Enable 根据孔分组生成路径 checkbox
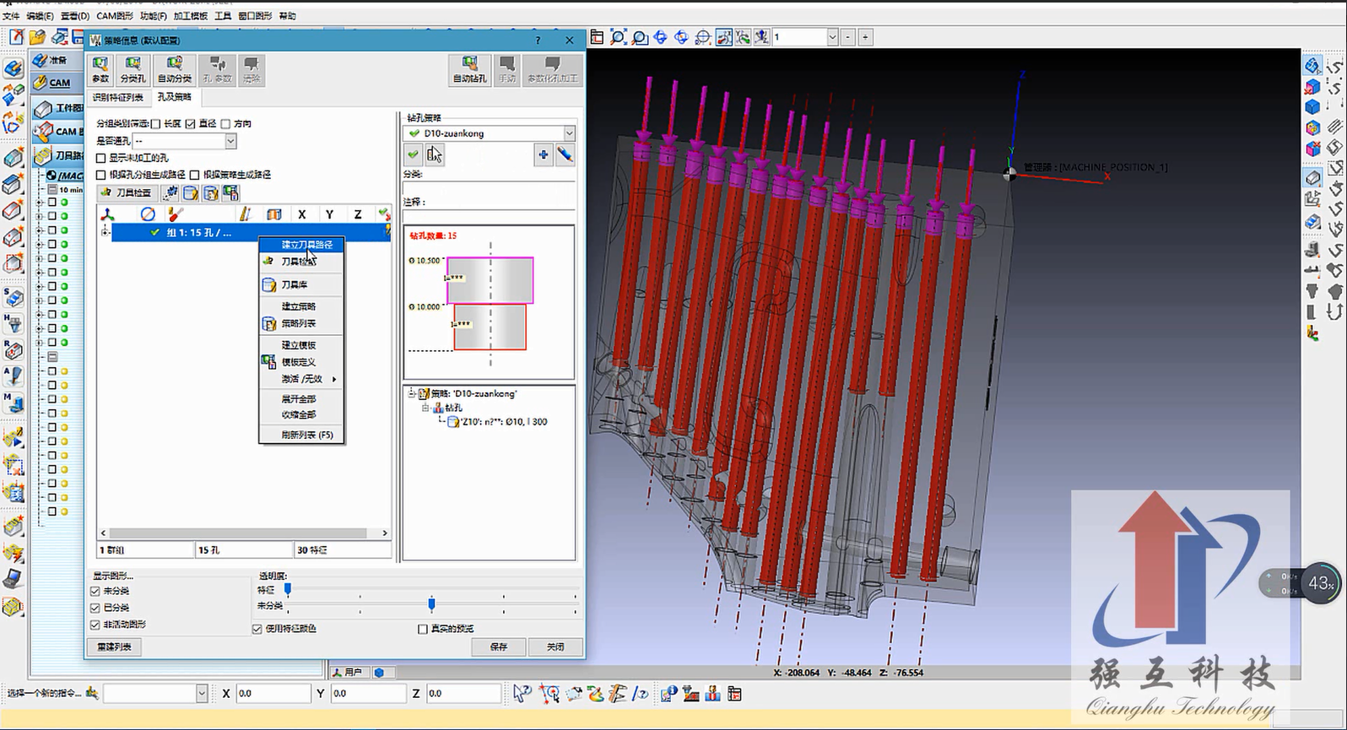The height and width of the screenshot is (730, 1347). pyautogui.click(x=101, y=175)
